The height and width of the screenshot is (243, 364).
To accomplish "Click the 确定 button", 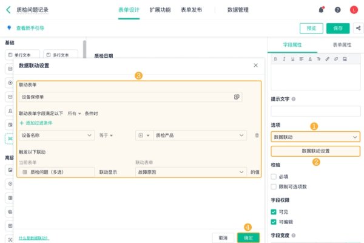I will (248, 238).
